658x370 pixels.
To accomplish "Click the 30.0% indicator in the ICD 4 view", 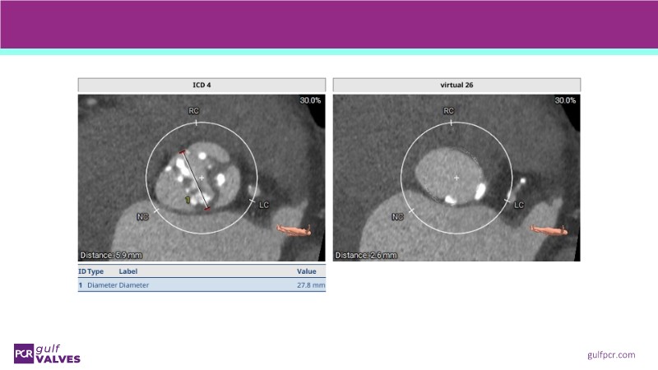I will pos(312,100).
